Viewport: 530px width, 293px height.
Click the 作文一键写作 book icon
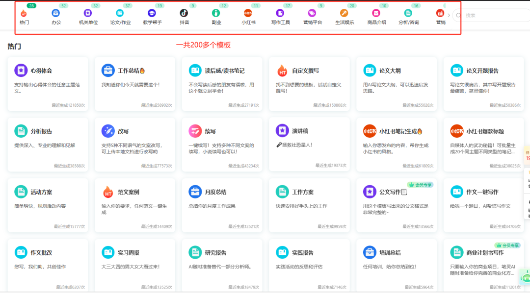(457, 192)
